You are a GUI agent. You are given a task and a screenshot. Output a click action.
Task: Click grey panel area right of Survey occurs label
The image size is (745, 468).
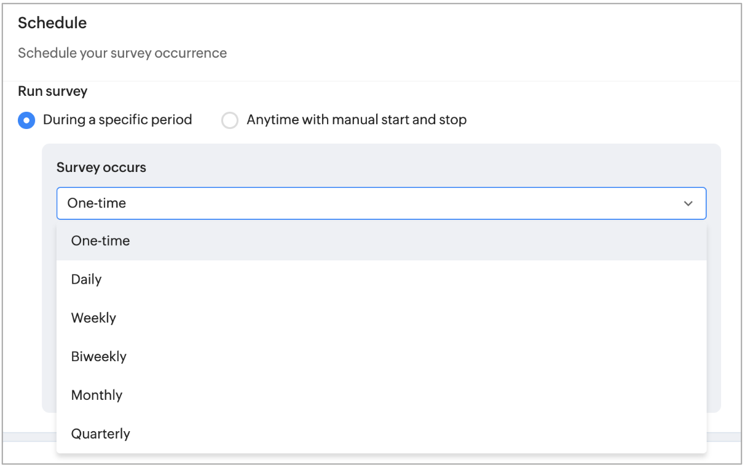pyautogui.click(x=430, y=168)
